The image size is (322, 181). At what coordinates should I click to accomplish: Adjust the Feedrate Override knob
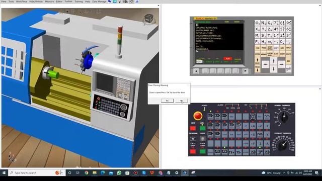click(x=283, y=145)
